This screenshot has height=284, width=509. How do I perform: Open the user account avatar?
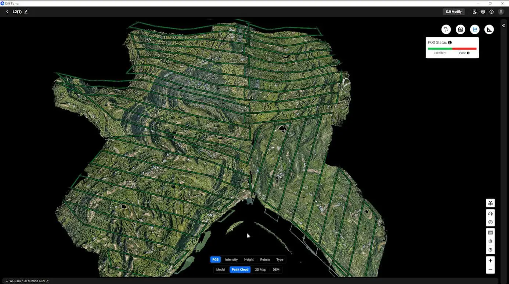click(x=501, y=12)
